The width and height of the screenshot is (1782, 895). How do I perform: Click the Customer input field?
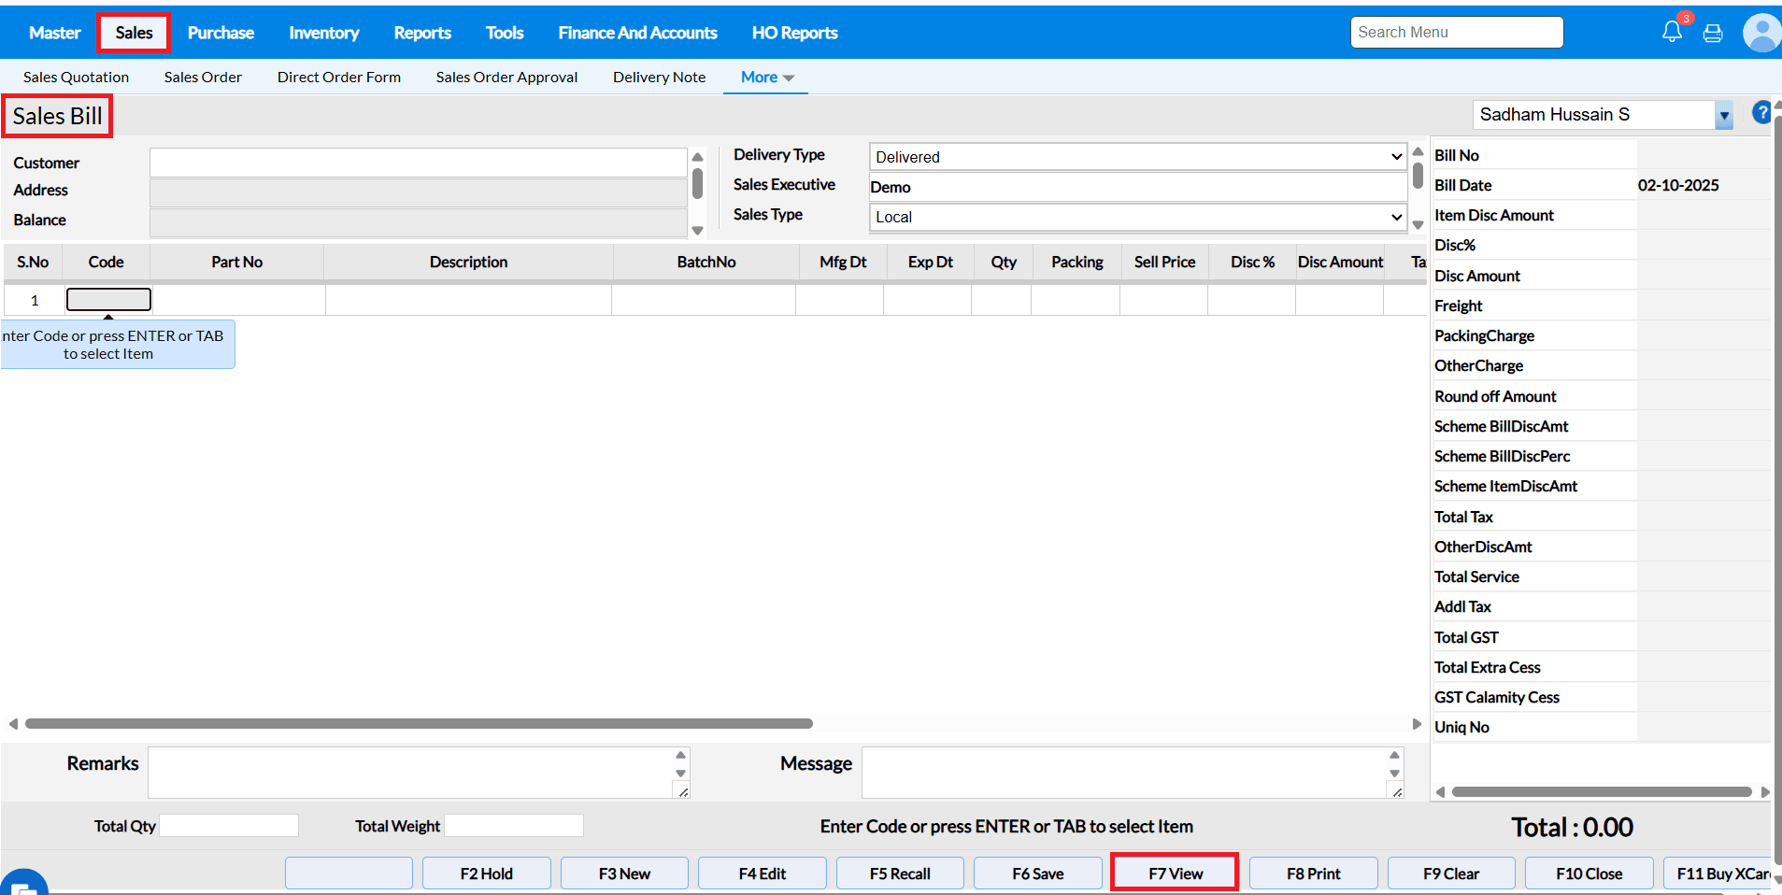click(418, 163)
